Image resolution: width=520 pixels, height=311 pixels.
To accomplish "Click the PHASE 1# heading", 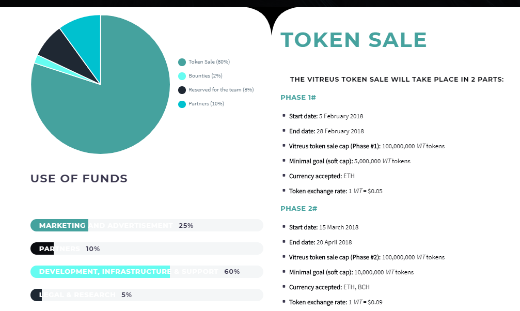I will pos(298,98).
